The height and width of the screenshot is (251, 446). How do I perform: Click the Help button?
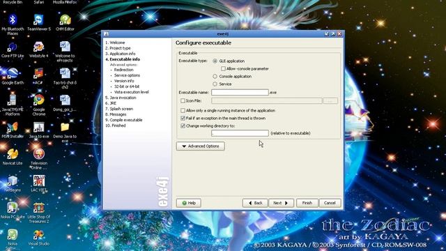(x=189, y=203)
